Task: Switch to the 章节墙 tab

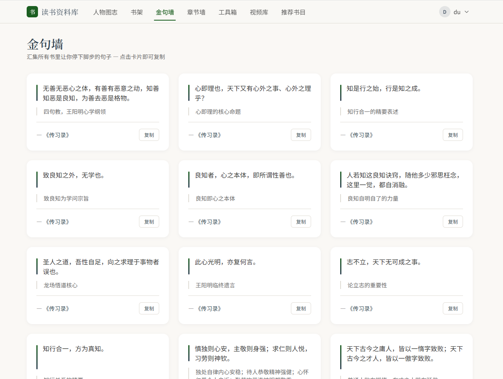Action: (x=196, y=12)
